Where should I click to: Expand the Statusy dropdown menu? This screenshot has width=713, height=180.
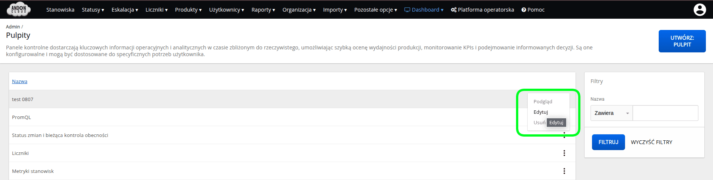[93, 10]
